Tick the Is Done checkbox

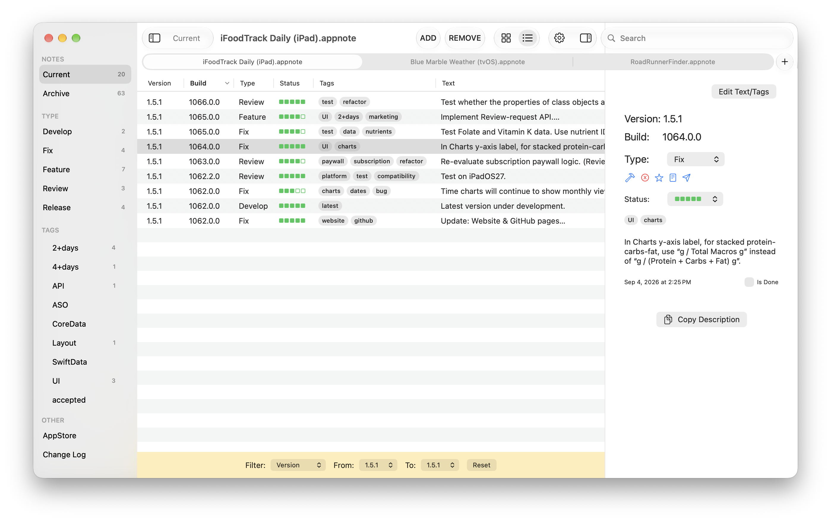pyautogui.click(x=749, y=282)
